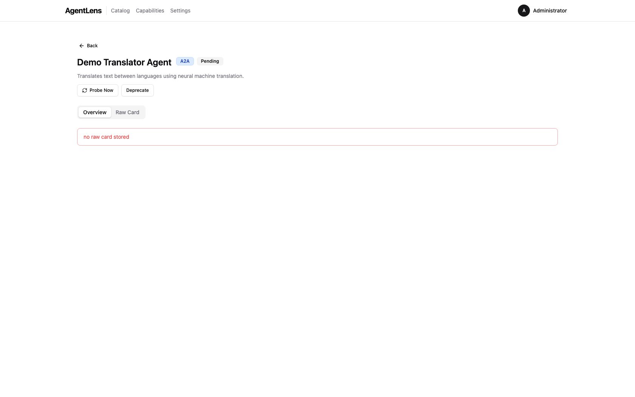Click the Probe Now button

click(x=98, y=90)
